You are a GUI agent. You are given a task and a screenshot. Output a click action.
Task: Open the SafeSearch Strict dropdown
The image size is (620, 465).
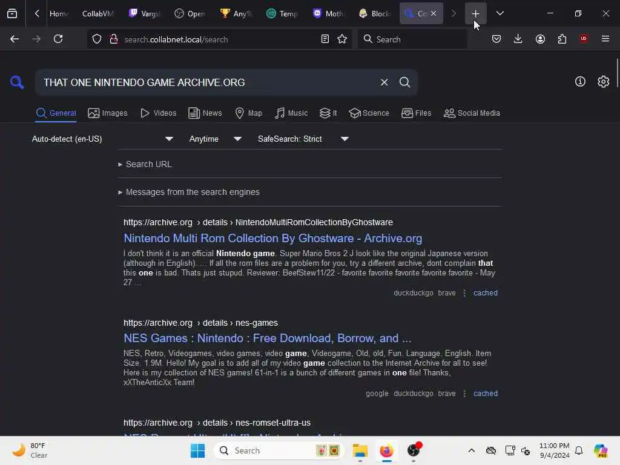click(x=303, y=139)
